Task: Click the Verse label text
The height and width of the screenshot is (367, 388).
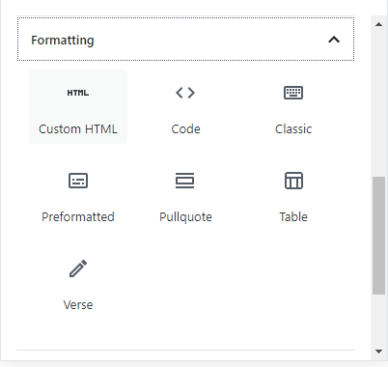Action: coord(78,304)
